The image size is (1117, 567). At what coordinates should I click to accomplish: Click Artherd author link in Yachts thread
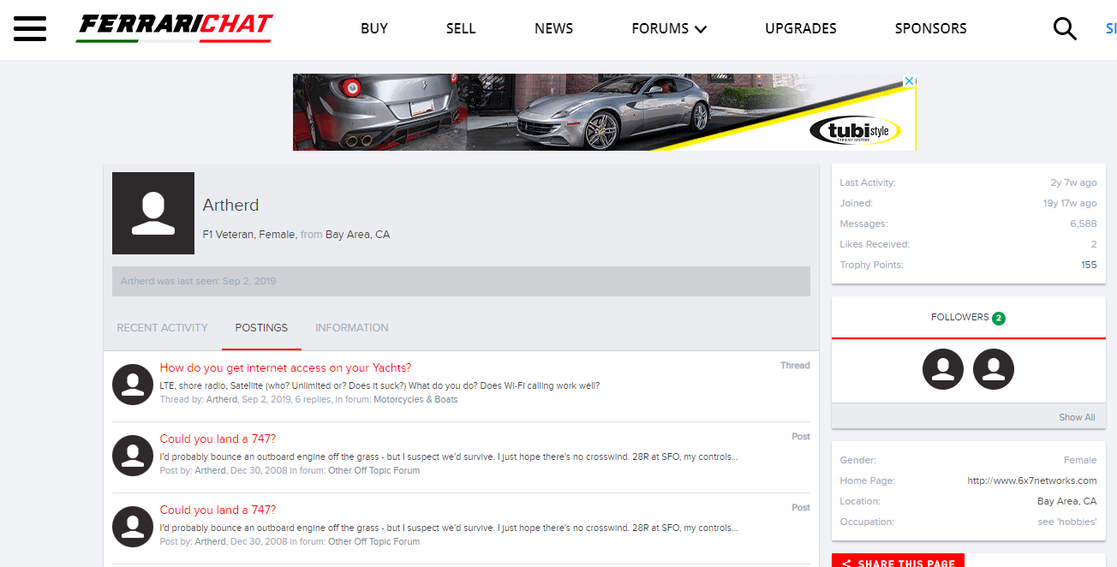(x=222, y=400)
